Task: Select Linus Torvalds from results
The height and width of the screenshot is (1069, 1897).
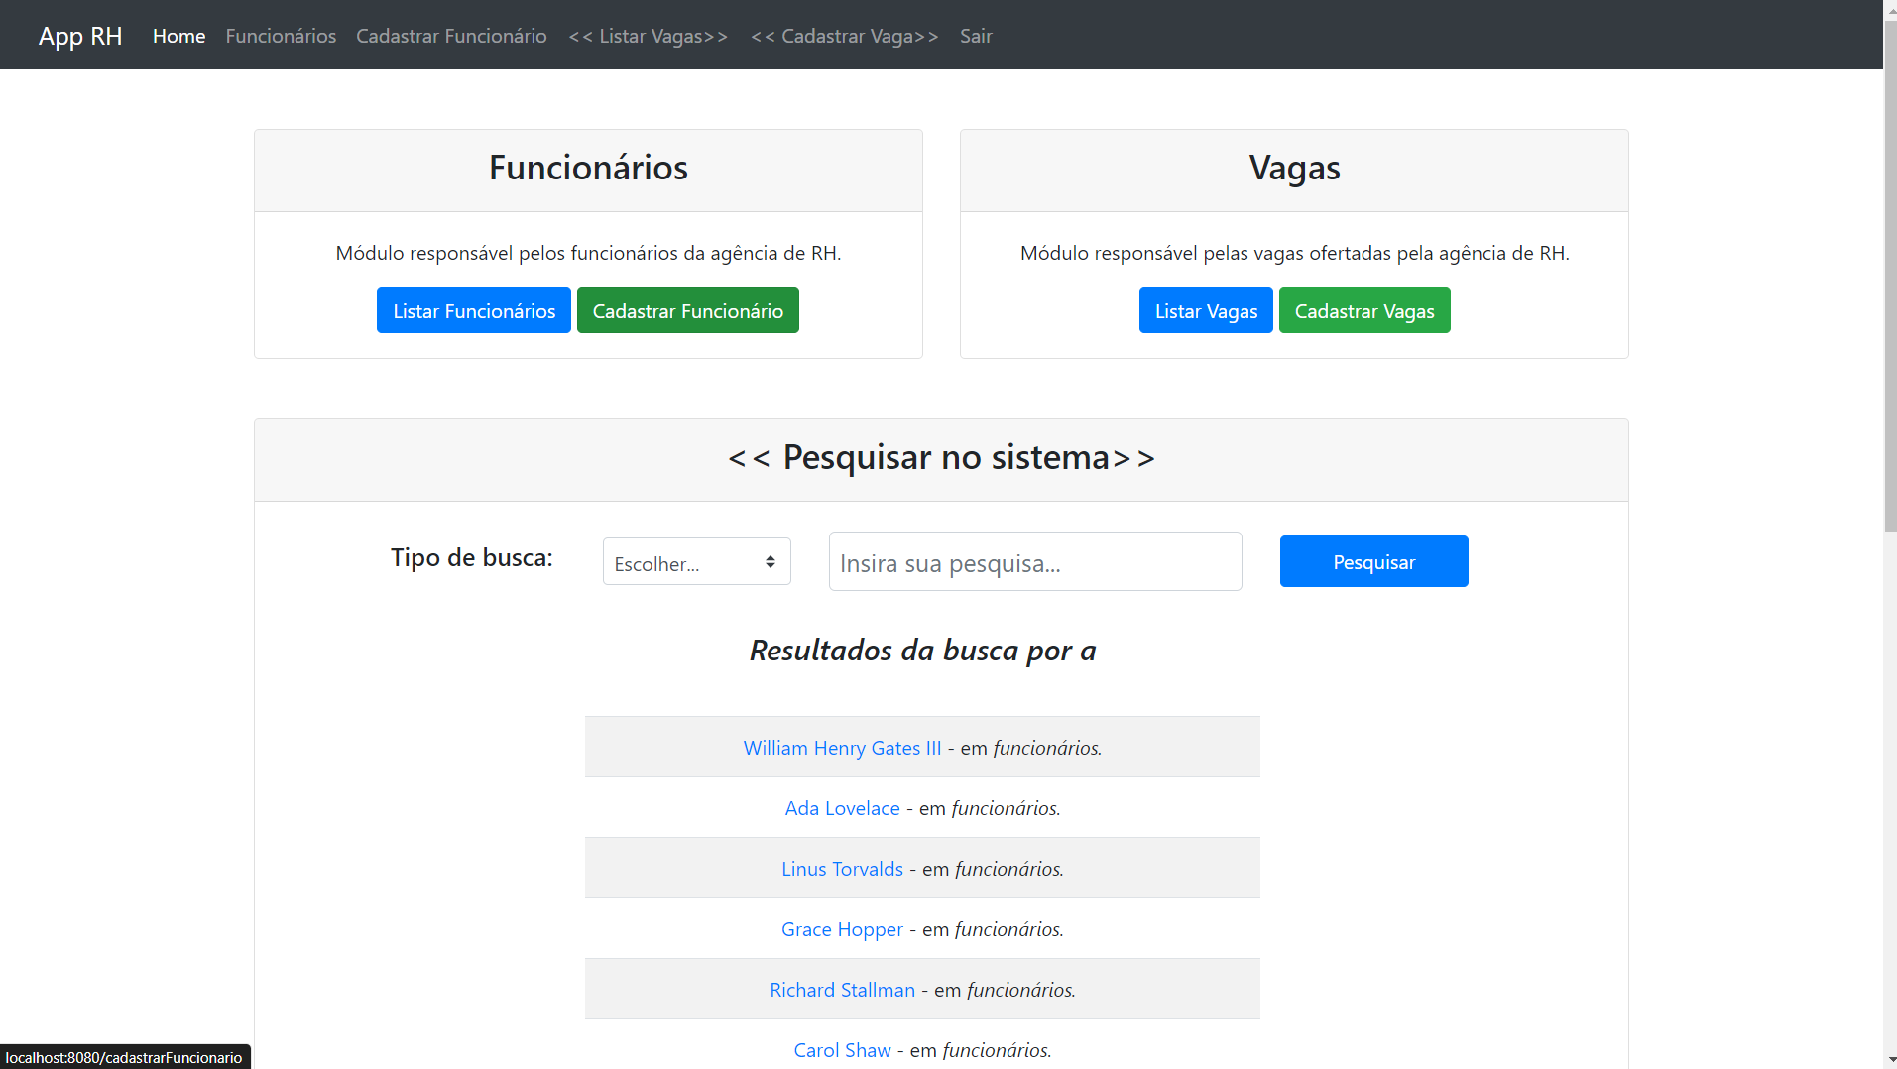Action: point(842,869)
